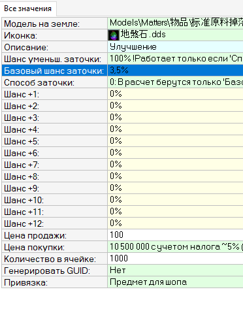Click the 0% value of Шанс +12
Viewport: 243px width, 313px height.
[x=175, y=223]
